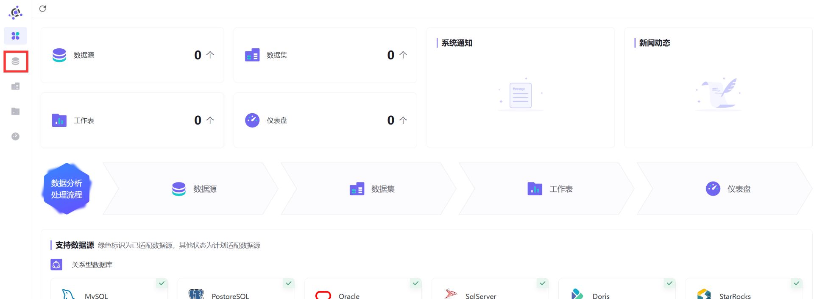Open the dashboard gauge sidebar icon
The width and height of the screenshot is (814, 299).
[16, 136]
